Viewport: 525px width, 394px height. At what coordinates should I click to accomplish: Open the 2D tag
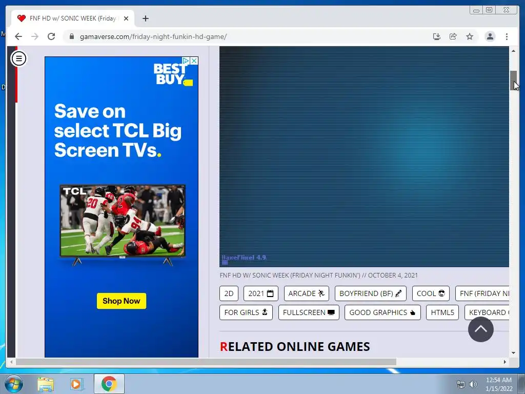(x=229, y=293)
